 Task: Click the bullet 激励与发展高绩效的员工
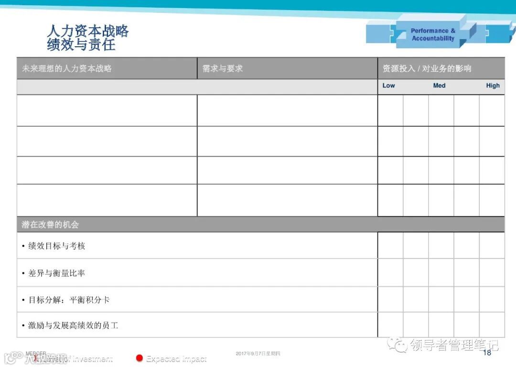[73, 325]
